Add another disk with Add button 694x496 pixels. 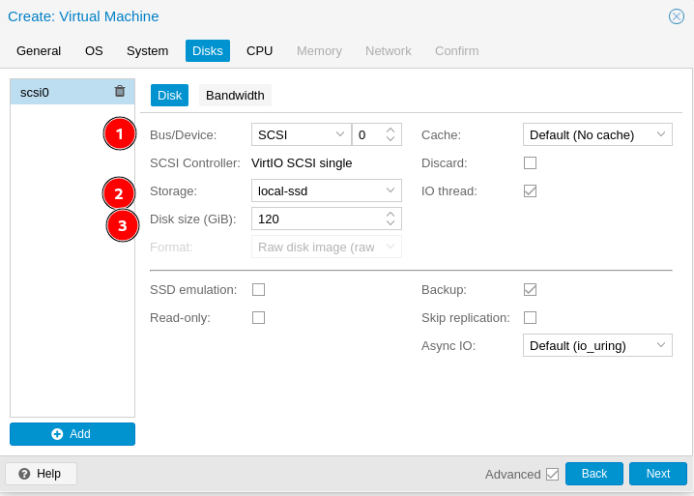click(72, 434)
